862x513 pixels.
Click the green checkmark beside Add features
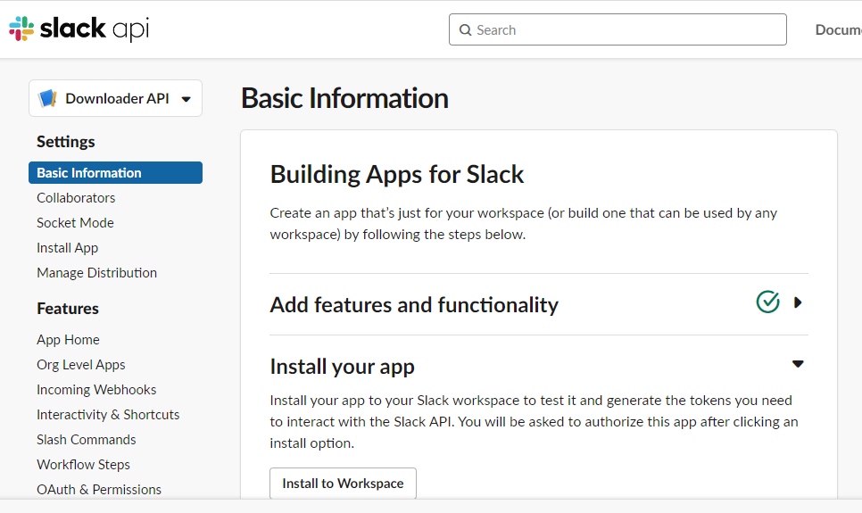click(767, 302)
